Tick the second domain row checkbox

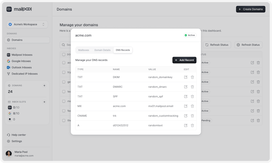64,72
